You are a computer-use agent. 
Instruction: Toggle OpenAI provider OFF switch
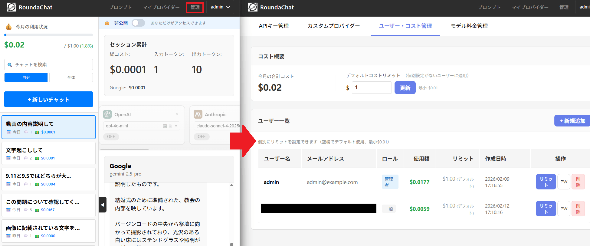click(111, 136)
